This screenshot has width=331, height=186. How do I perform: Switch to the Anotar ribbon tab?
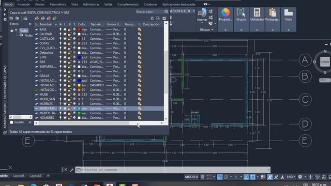(x=40, y=4)
